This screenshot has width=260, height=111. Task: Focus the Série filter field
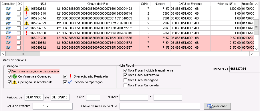[x=93, y=97]
